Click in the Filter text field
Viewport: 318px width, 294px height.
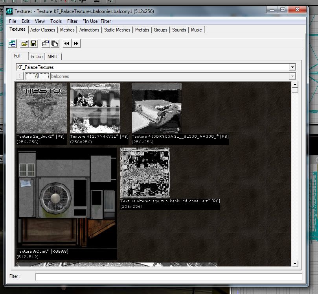pyautogui.click(x=169, y=277)
